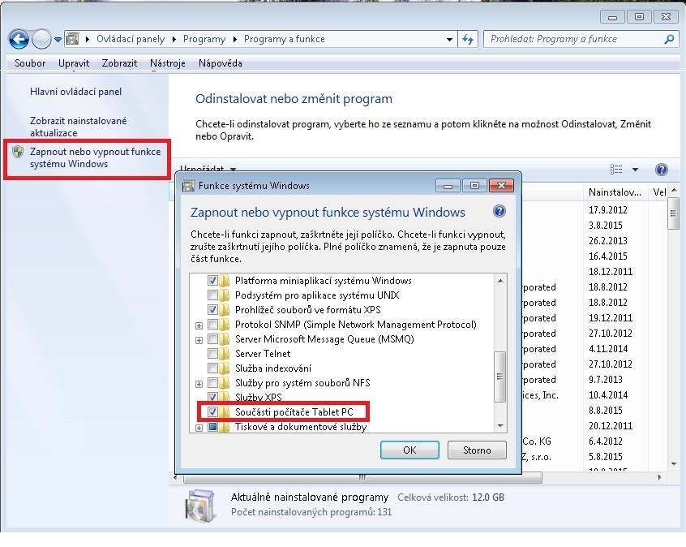Select the install date 4.11.2014
686x547 pixels.
click(x=607, y=349)
